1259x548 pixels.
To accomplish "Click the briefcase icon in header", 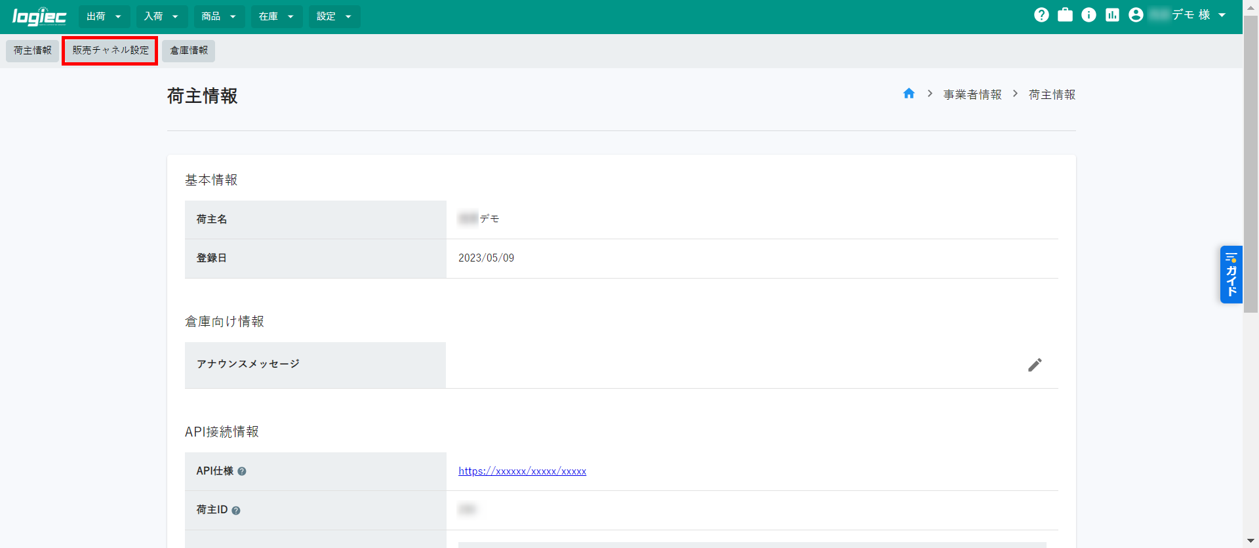I will [1065, 15].
